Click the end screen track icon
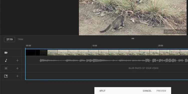 coord(6,76)
